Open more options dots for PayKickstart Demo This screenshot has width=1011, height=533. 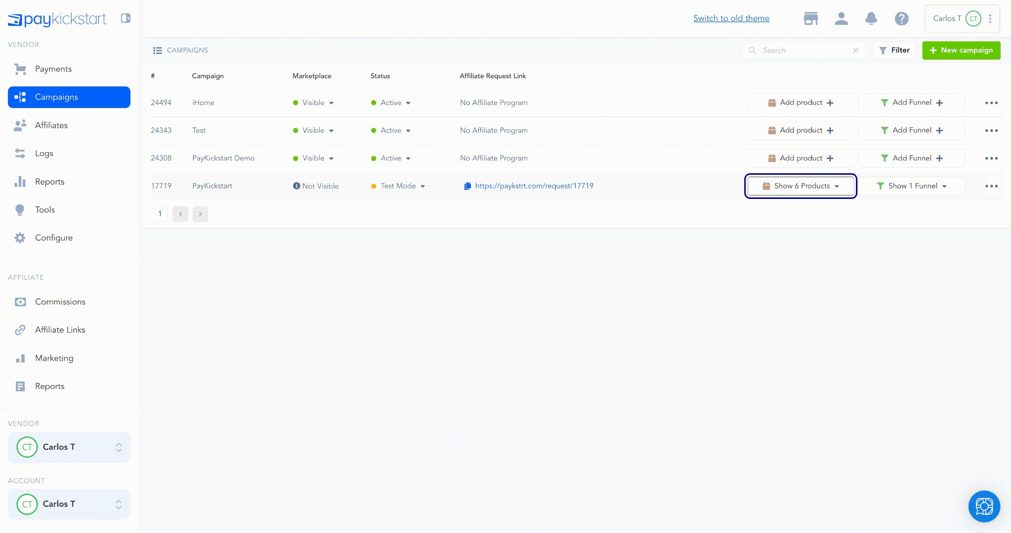991,158
